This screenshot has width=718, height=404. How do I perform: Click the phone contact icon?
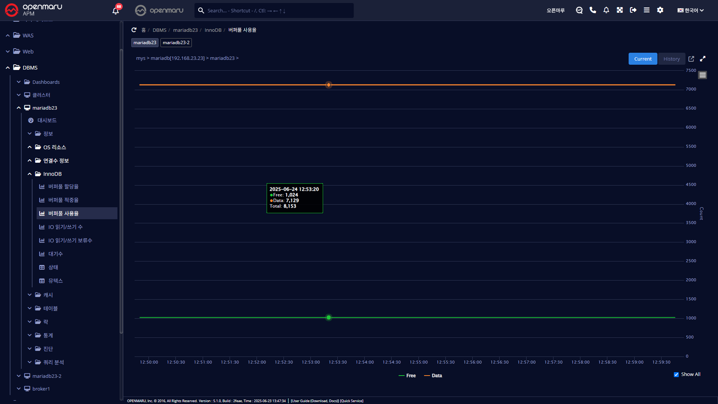point(593,10)
